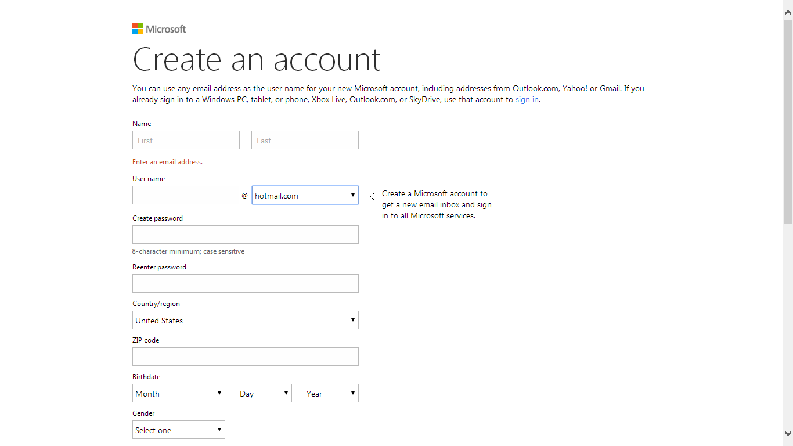Click the 'Birthdate' label

pos(146,377)
